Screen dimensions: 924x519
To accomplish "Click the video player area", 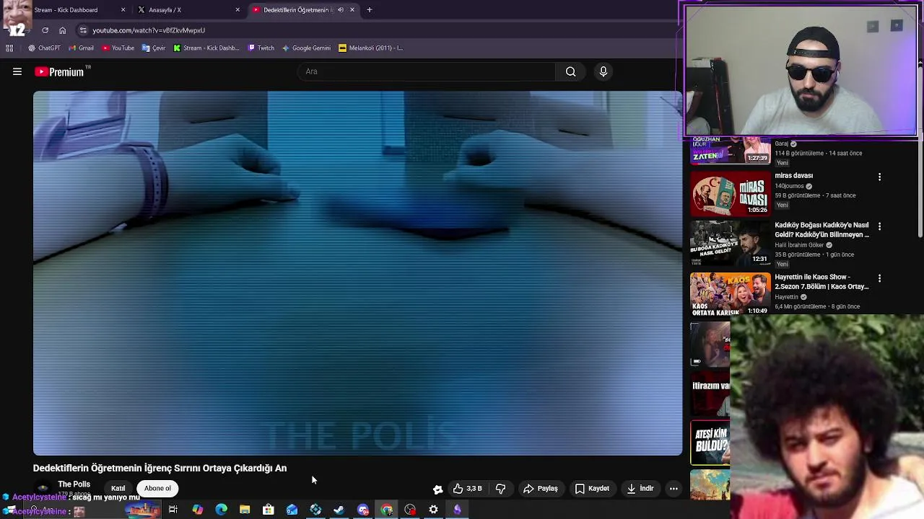I will 357,273.
